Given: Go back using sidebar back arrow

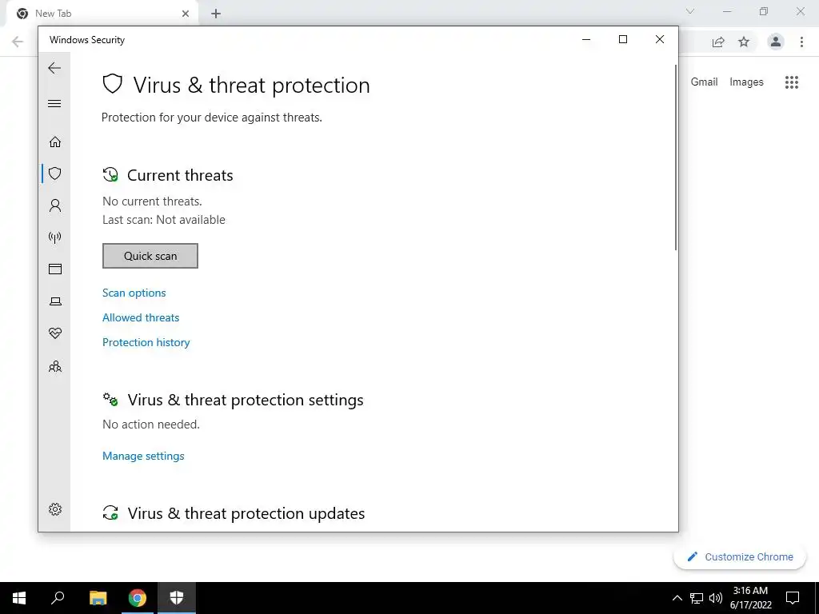Looking at the screenshot, I should 54,68.
